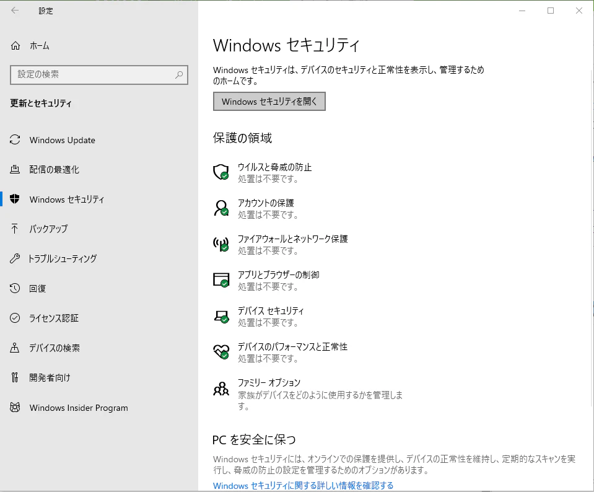Image resolution: width=594 pixels, height=492 pixels.
Task: Click the 更新とセキュリティ section title
Action: (x=41, y=103)
